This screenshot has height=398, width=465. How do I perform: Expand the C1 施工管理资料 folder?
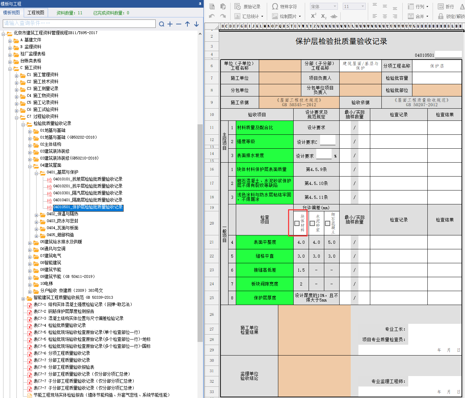click(x=16, y=76)
